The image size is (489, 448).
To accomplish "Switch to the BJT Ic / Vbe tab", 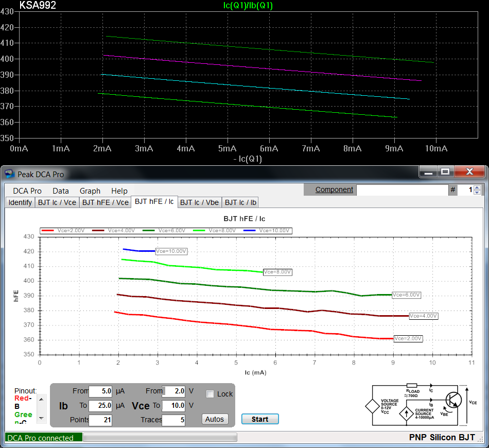I will tap(199, 202).
